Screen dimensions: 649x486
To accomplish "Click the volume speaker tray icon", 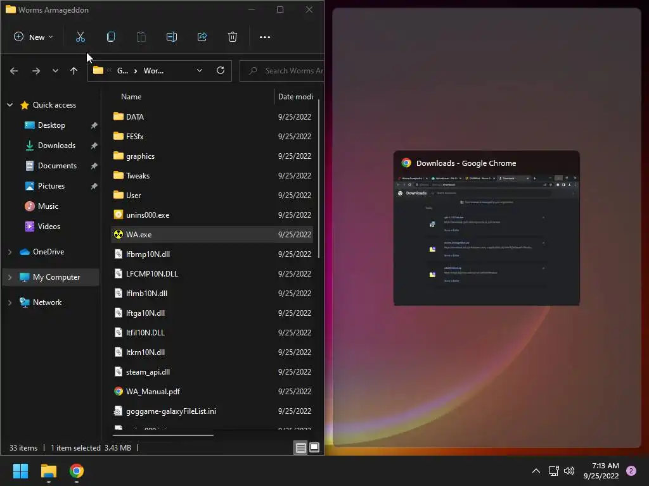I will pos(569,471).
